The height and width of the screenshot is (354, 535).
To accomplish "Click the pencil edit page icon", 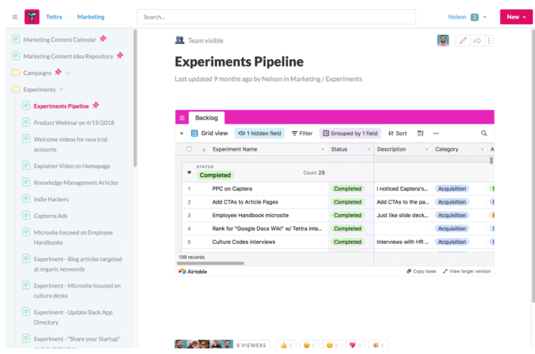I will [x=462, y=41].
